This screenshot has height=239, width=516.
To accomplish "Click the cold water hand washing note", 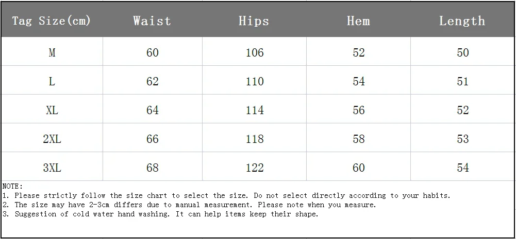I will 161,214.
